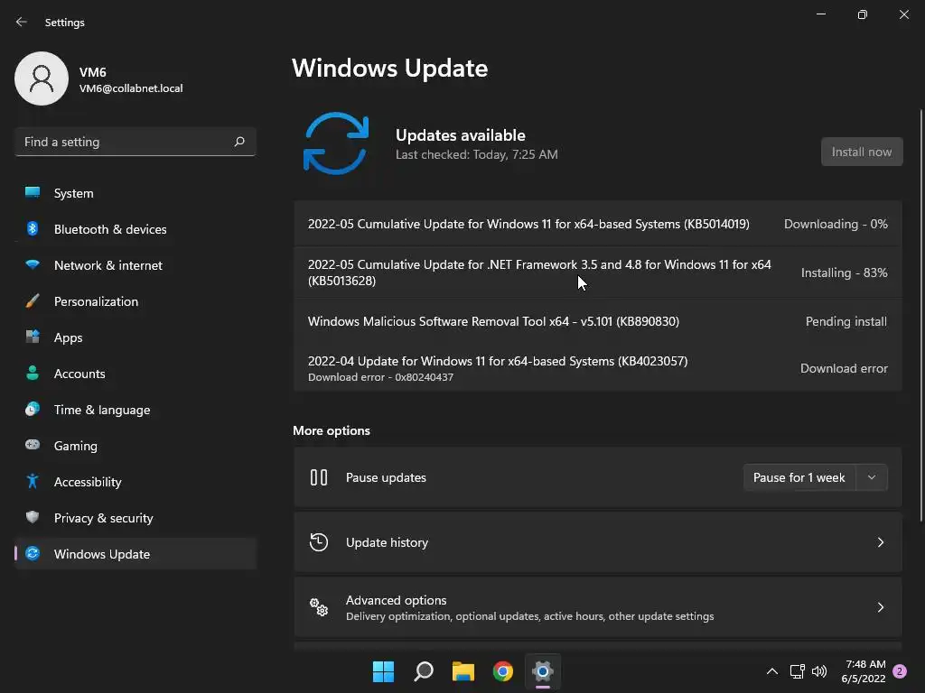Launch Google Chrome from the taskbar
The image size is (925, 693).
502,671
